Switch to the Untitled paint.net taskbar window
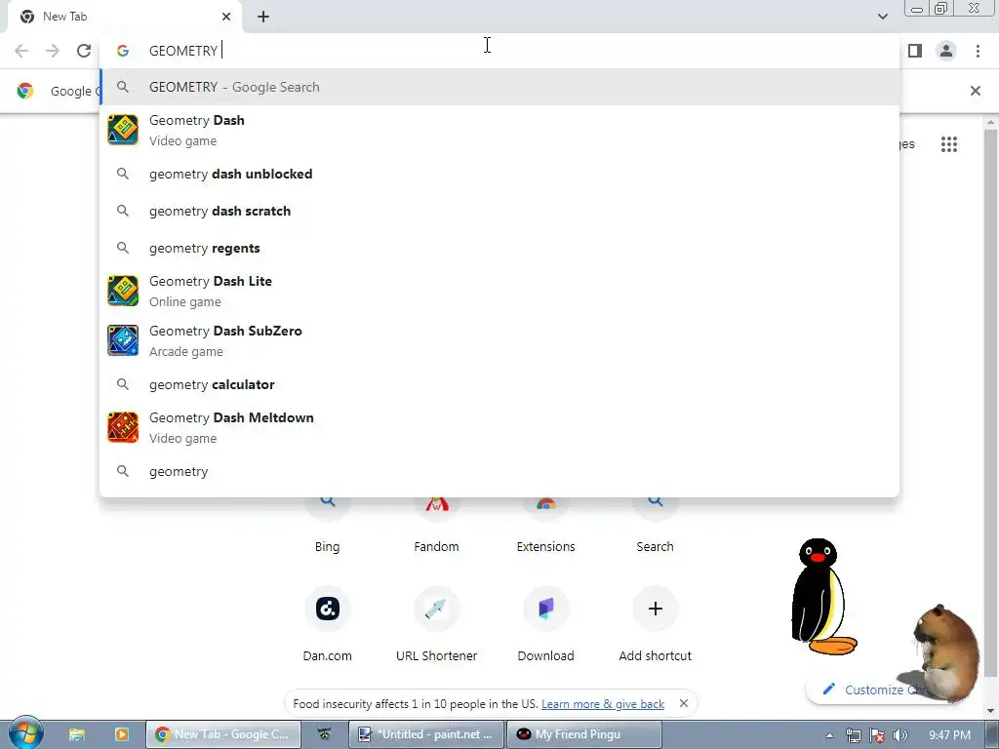The width and height of the screenshot is (999, 749). click(x=426, y=734)
